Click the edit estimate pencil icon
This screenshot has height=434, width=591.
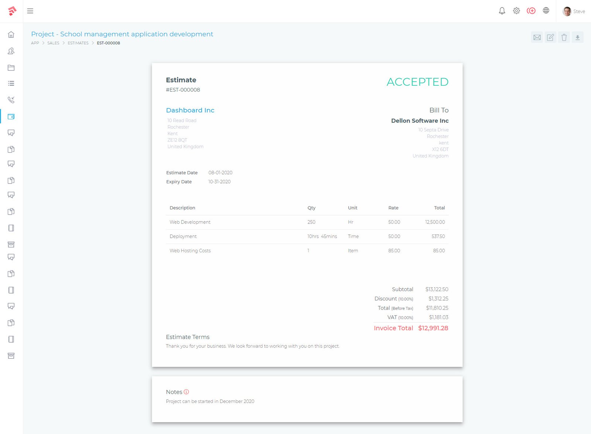[550, 37]
